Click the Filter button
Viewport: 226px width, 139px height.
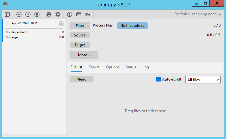[x=80, y=26]
